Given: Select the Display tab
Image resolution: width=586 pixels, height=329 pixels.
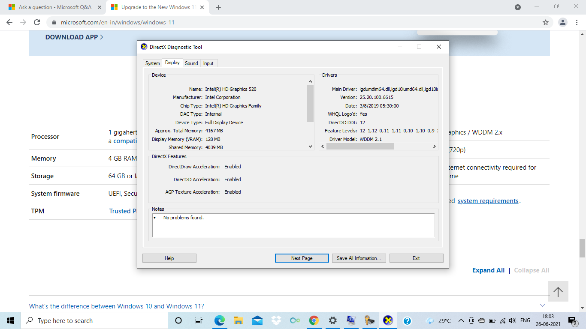Looking at the screenshot, I should tap(172, 63).
